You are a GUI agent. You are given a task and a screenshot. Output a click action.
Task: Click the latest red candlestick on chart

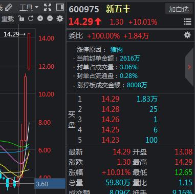[29, 52]
